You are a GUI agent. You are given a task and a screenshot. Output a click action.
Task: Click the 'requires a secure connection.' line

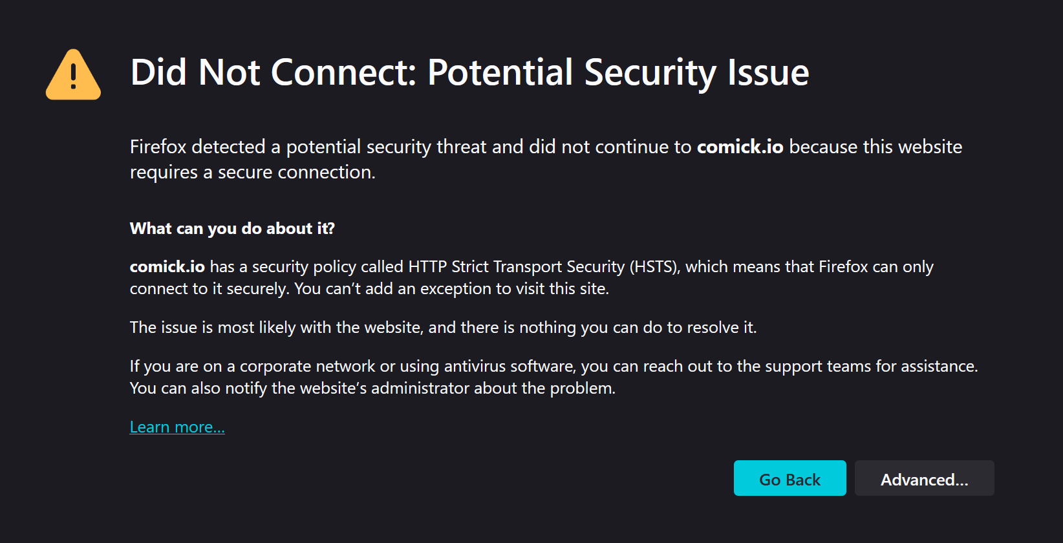point(252,173)
